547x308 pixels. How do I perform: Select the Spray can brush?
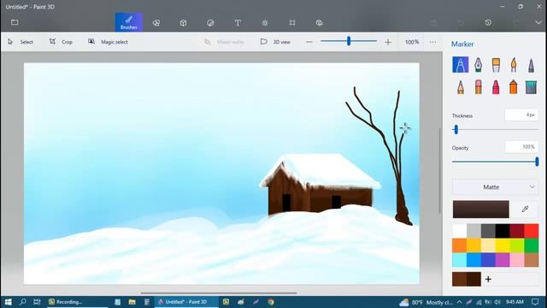tap(514, 87)
